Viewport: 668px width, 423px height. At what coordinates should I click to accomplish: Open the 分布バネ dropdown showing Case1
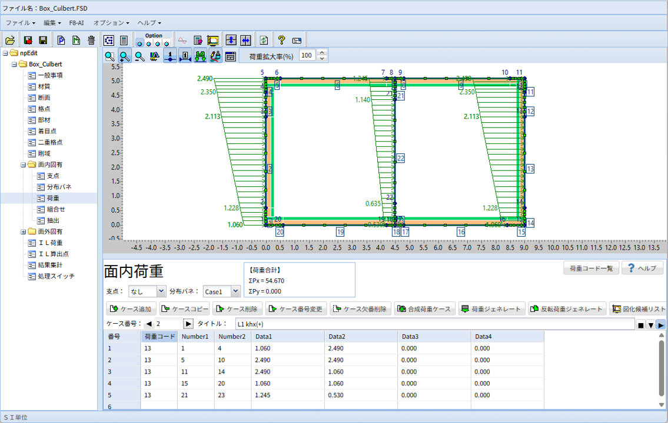(235, 291)
